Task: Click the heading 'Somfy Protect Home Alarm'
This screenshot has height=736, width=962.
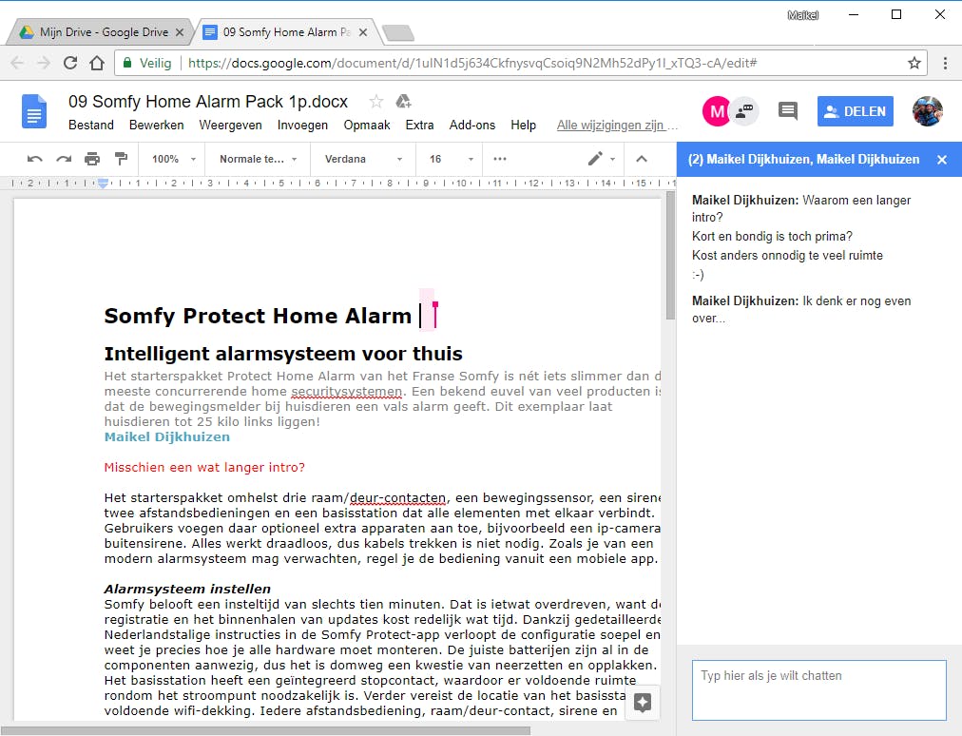Action: [x=258, y=316]
